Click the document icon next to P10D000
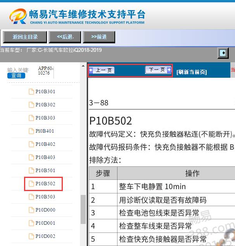This screenshot has height=246, width=235. click(31, 210)
